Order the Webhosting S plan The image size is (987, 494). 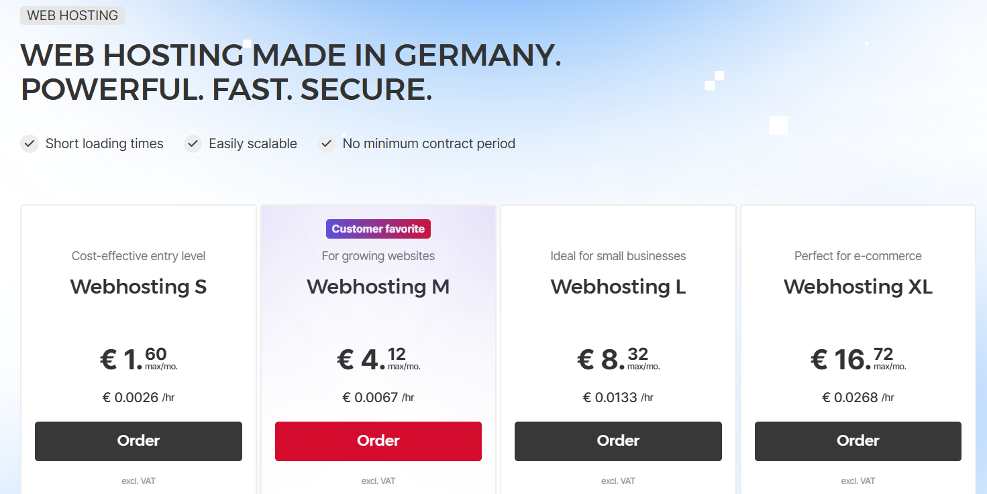(138, 441)
